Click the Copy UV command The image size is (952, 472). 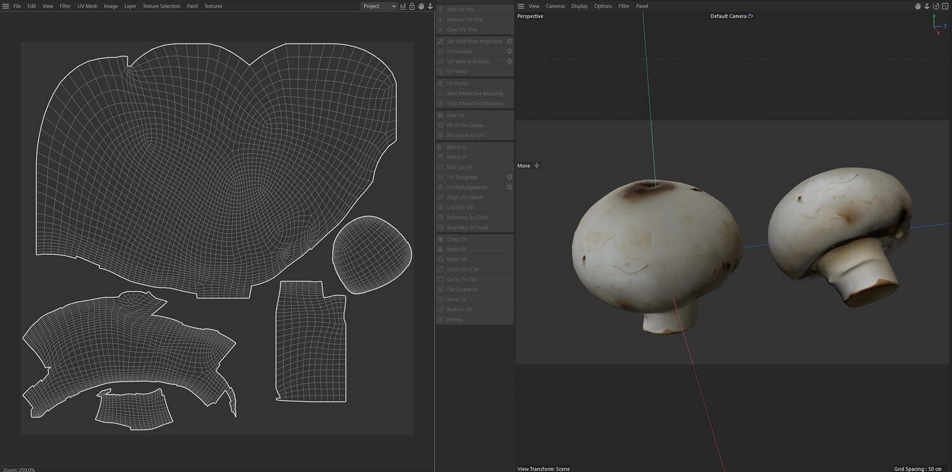pyautogui.click(x=475, y=239)
